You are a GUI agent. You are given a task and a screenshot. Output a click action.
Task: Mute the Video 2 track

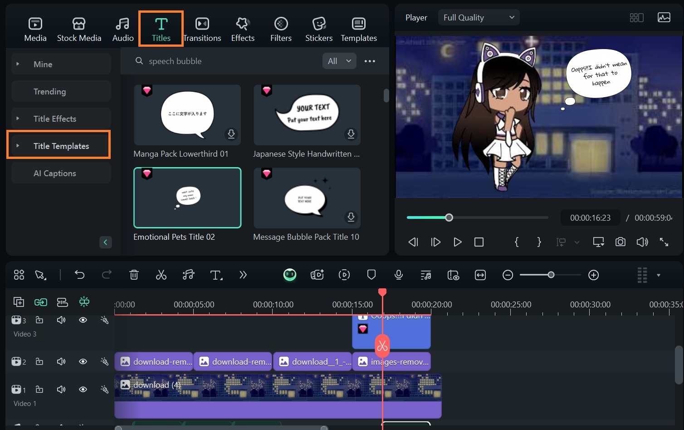tap(61, 361)
